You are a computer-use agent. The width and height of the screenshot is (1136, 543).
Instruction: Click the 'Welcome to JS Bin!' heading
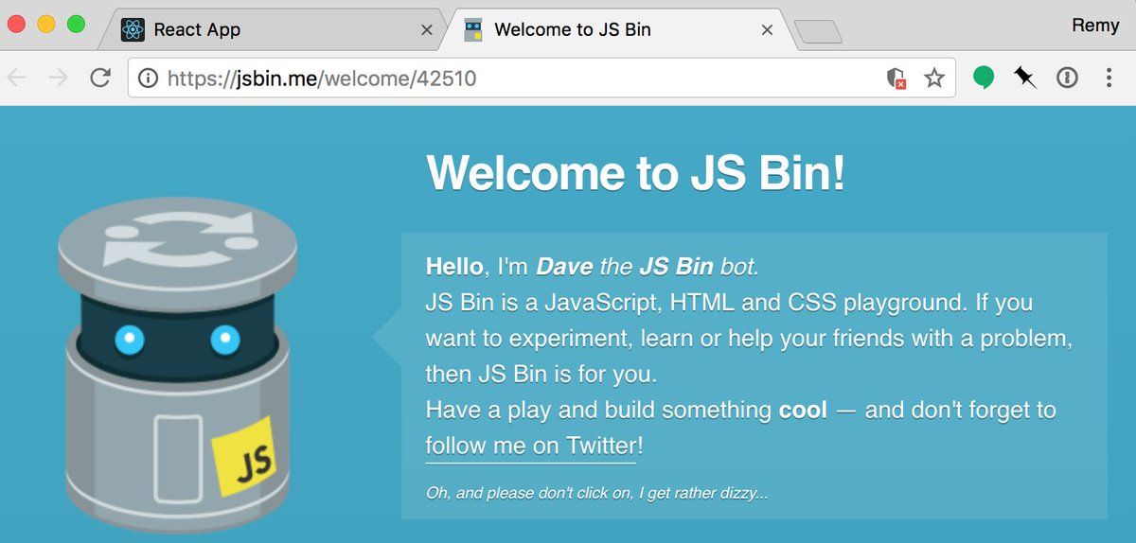click(636, 173)
